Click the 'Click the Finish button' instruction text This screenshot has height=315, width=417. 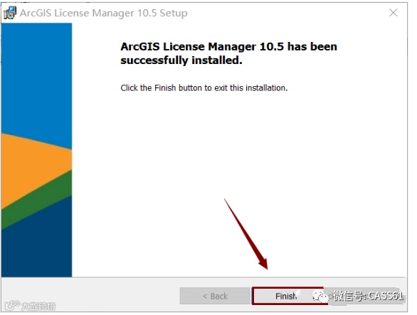click(x=204, y=87)
